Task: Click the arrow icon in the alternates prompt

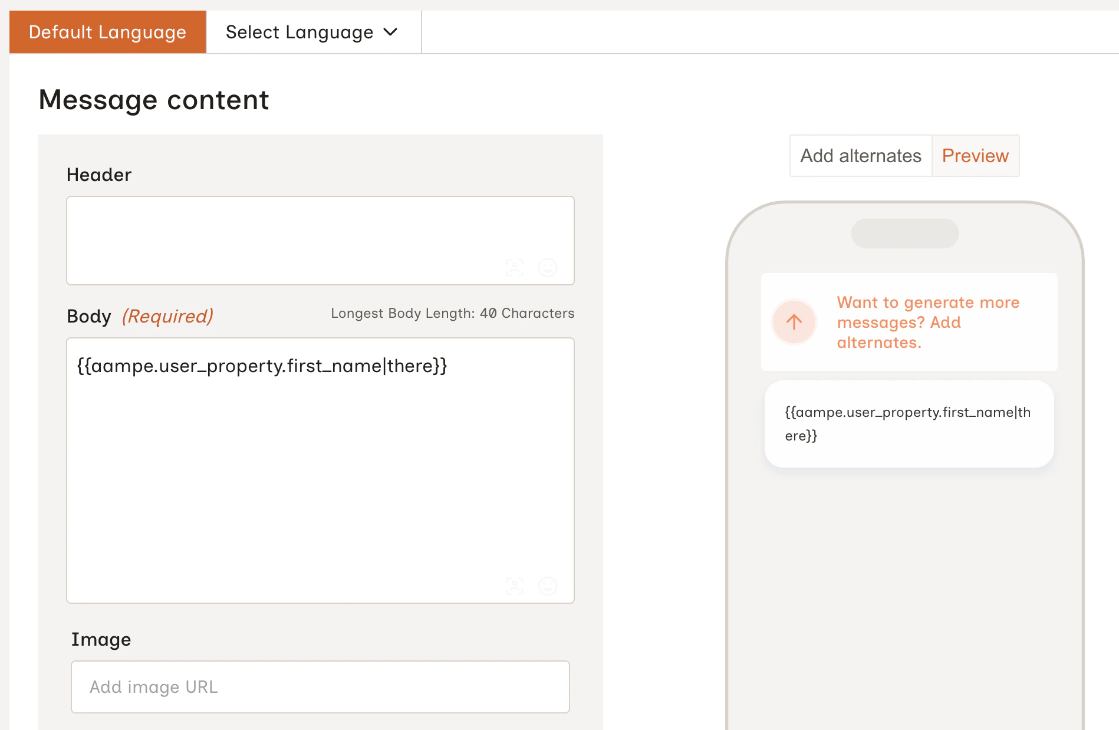Action: tap(794, 322)
